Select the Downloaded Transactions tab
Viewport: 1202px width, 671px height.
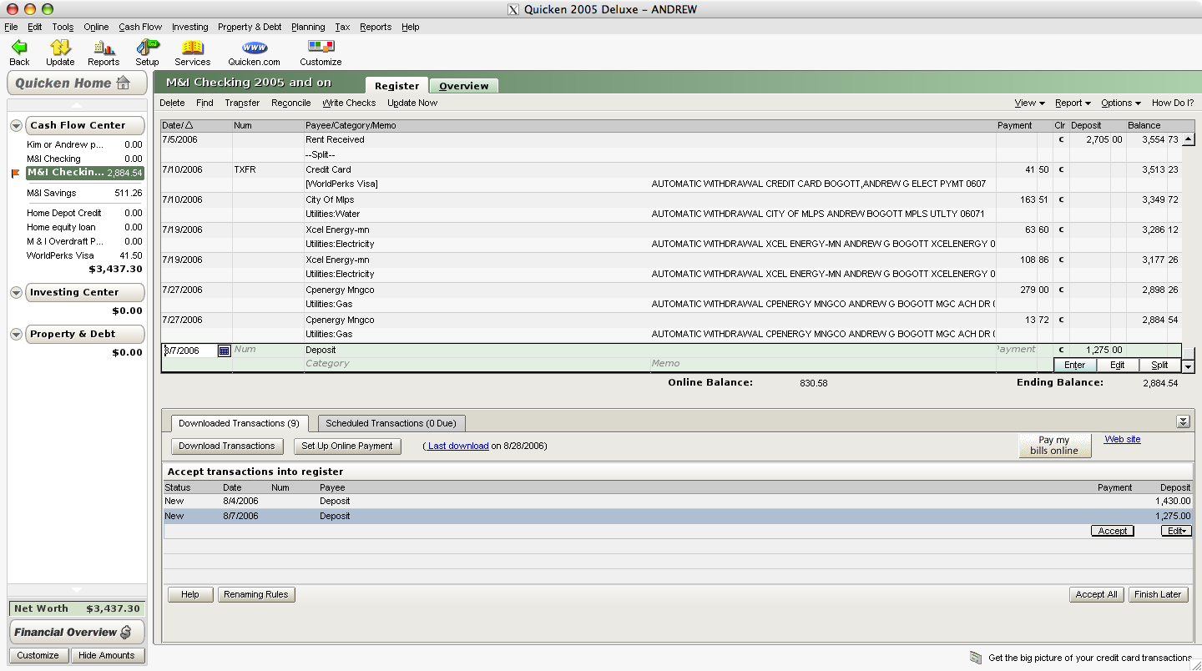[x=239, y=423]
